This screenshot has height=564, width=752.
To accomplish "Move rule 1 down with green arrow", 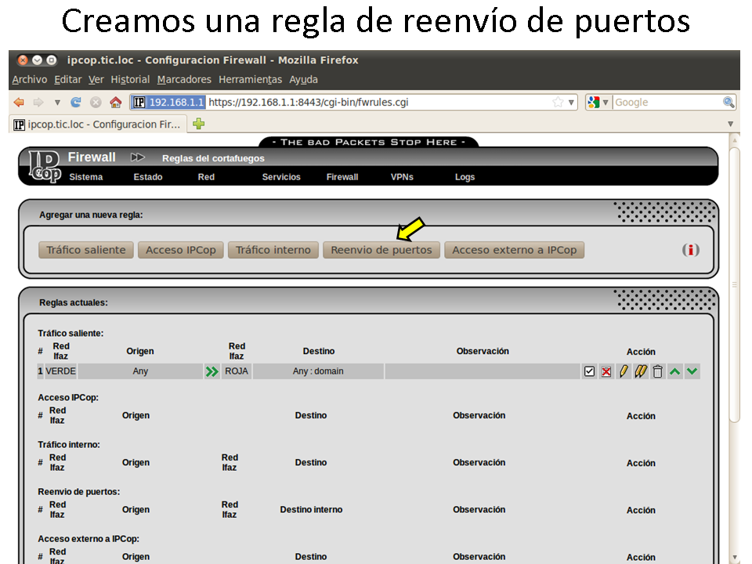I will [692, 371].
